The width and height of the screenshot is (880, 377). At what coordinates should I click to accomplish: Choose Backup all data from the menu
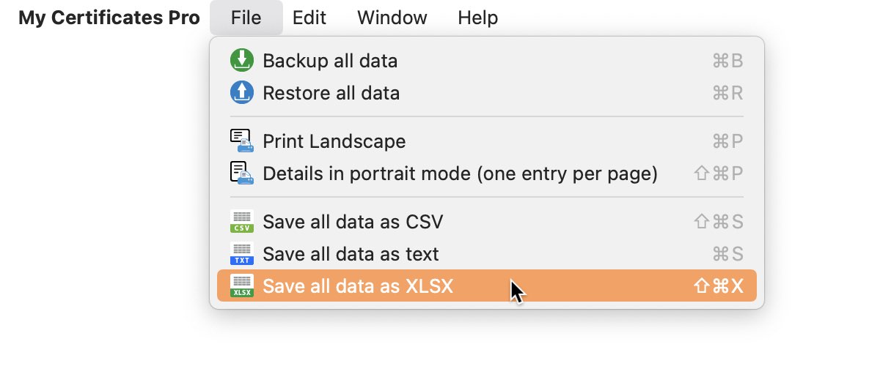pos(487,60)
